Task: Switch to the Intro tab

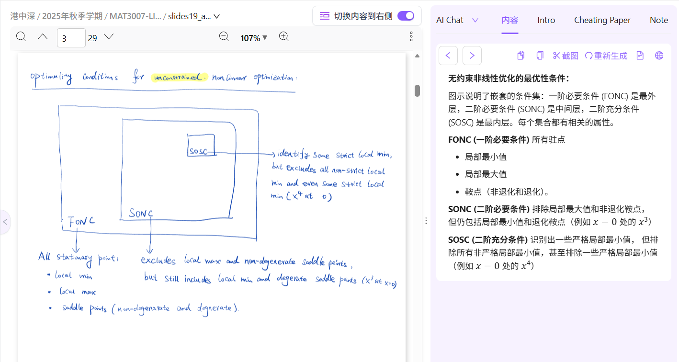Action: pos(546,20)
